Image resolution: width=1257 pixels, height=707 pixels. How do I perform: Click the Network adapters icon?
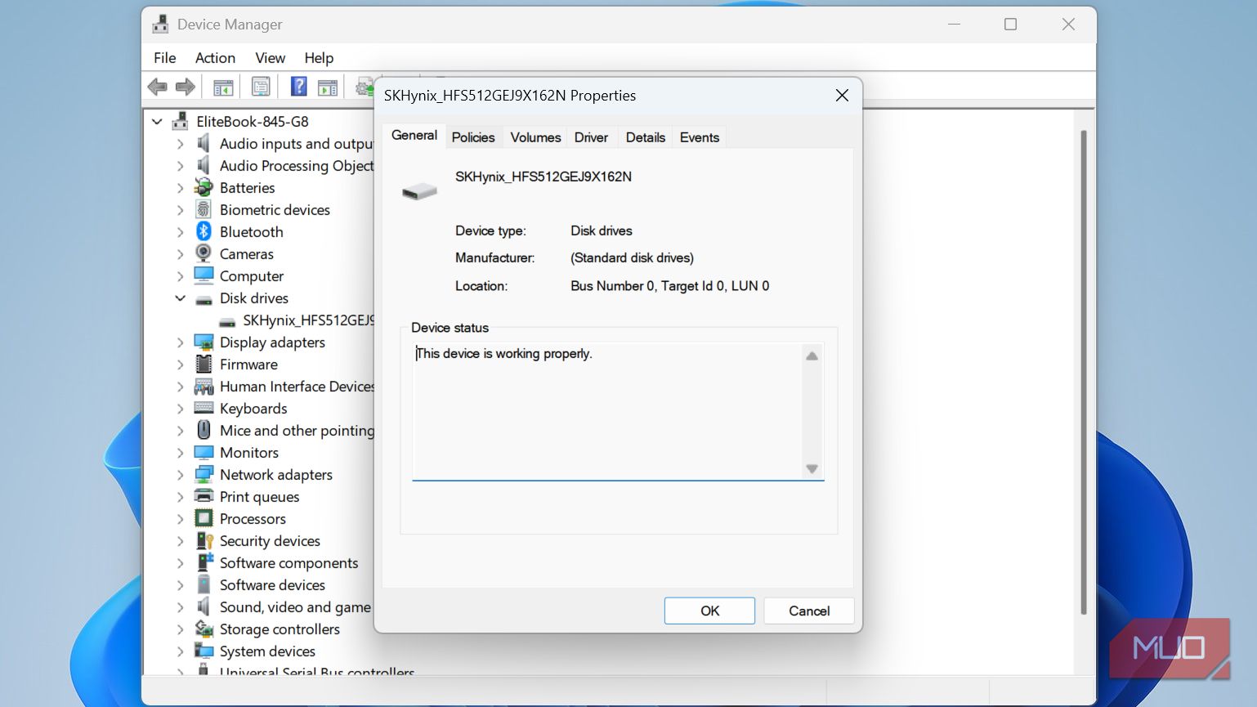[204, 474]
